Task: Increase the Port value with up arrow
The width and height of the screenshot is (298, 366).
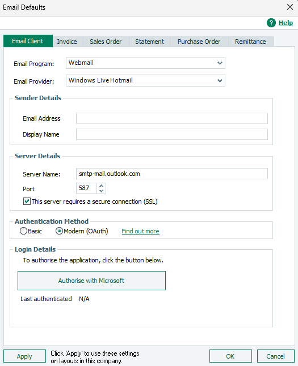Action: [x=101, y=186]
